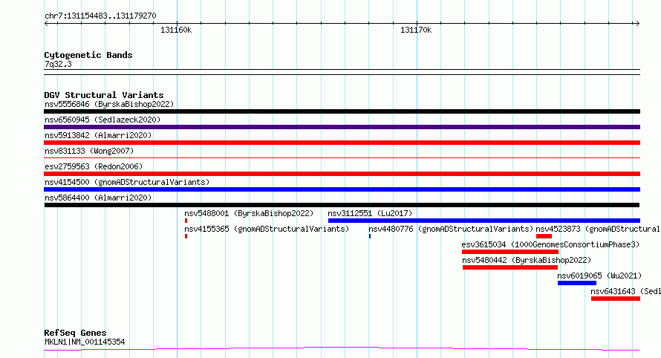Select MKLN1|NM_001145354 gene label
The image size is (661, 358).
tap(85, 342)
